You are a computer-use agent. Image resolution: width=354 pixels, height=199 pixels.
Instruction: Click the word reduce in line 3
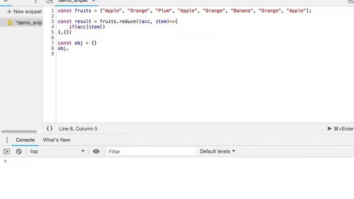128,22
